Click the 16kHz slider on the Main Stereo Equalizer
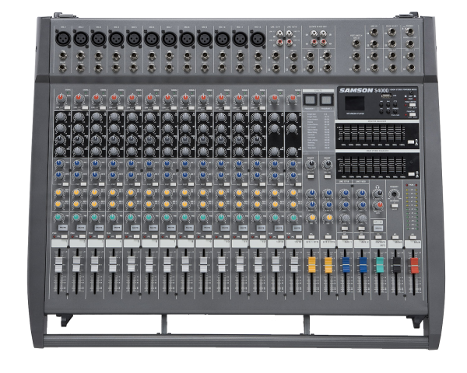The height and width of the screenshot is (373, 467). [402, 166]
